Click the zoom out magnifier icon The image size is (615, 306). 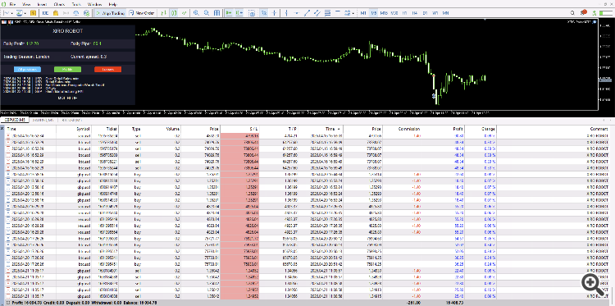click(x=207, y=13)
